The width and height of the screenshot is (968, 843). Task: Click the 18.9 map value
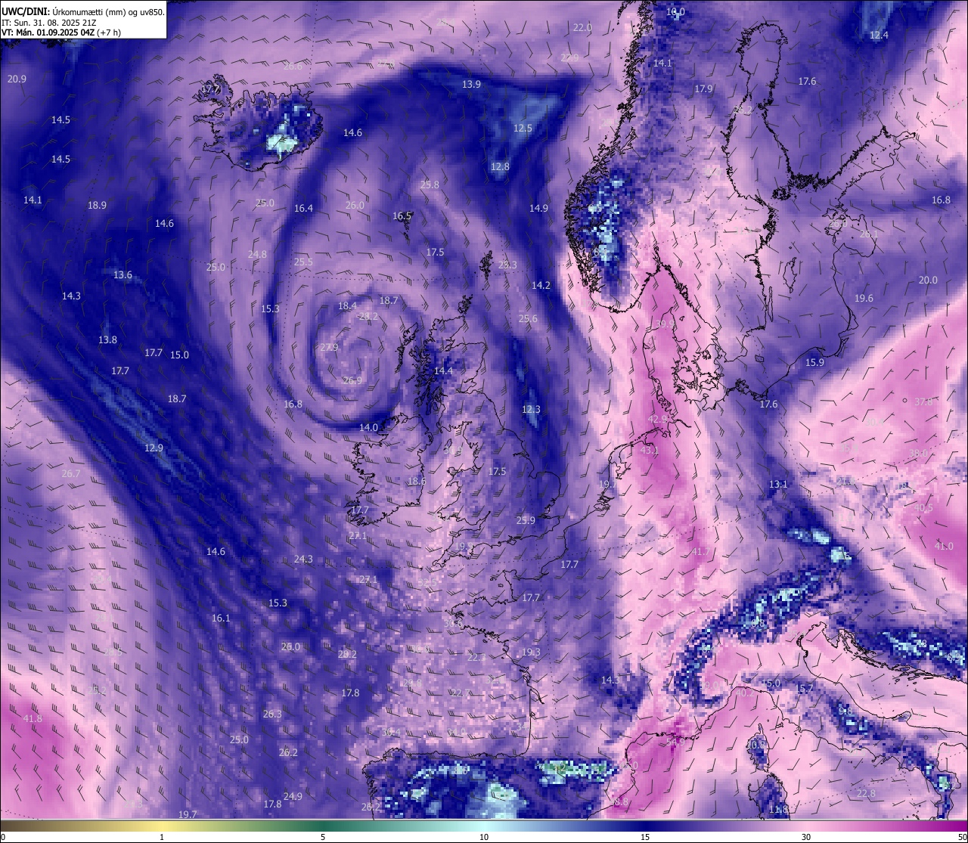97,205
